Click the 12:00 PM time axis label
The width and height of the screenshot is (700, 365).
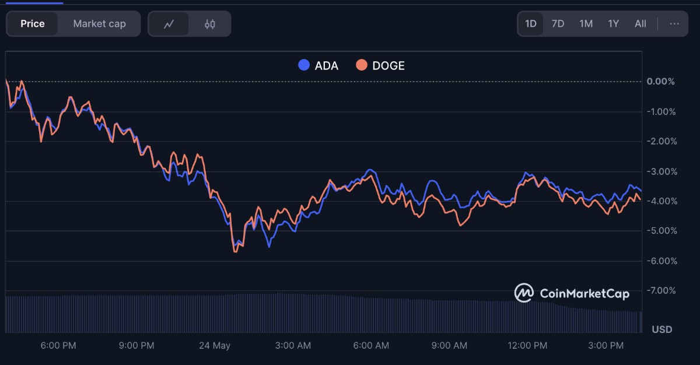(527, 345)
